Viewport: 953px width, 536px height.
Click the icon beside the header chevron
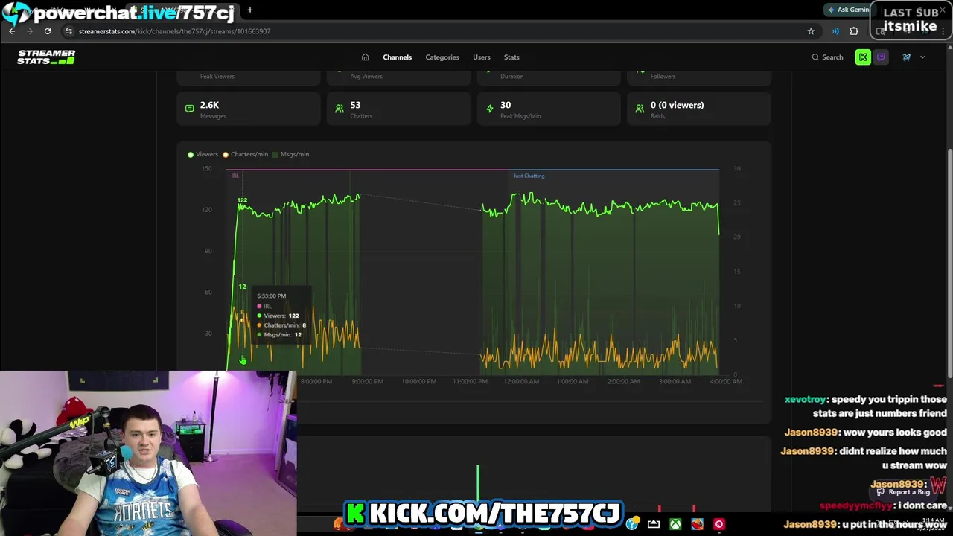(x=907, y=57)
